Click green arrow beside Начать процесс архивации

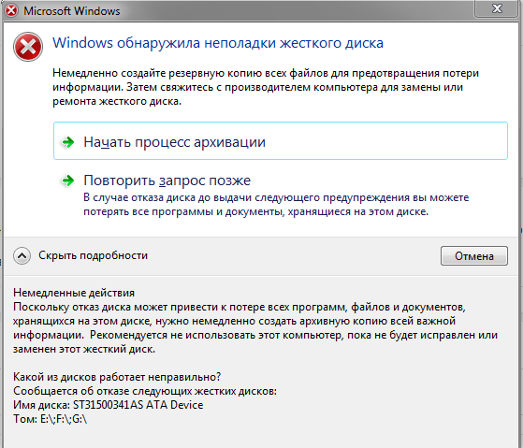pyautogui.click(x=68, y=142)
